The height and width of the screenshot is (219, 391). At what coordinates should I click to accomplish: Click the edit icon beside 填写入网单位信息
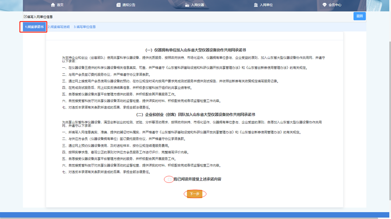coord(25,17)
